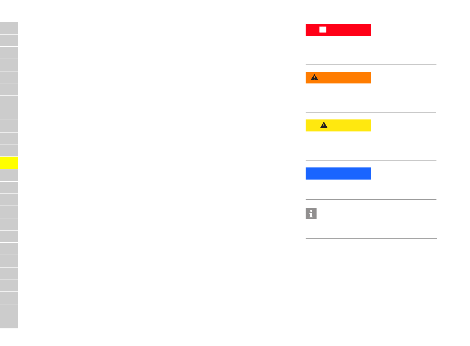Screen dimensions: 470x346
Task: Click the divider line beneath the yellow banner section
Action: click(371, 160)
